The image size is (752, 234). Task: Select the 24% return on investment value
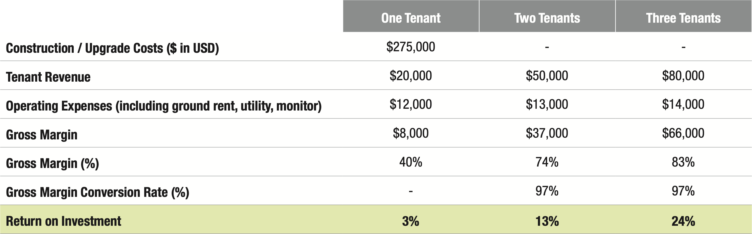pos(683,221)
